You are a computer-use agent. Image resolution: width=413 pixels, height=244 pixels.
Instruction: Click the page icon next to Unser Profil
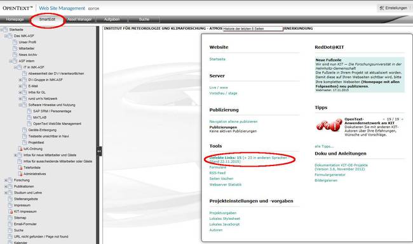point(15,42)
